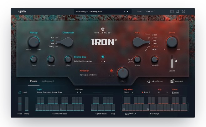Open notifications bell
206x127 pixels.
point(178,11)
